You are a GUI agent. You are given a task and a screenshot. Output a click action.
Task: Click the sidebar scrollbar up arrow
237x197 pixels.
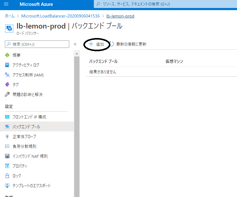click(x=77, y=54)
